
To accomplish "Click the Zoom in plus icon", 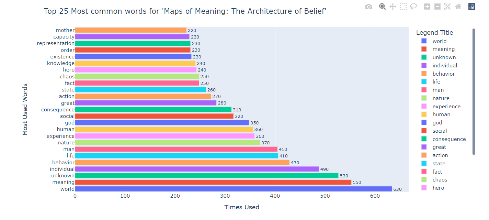I will [427, 7].
